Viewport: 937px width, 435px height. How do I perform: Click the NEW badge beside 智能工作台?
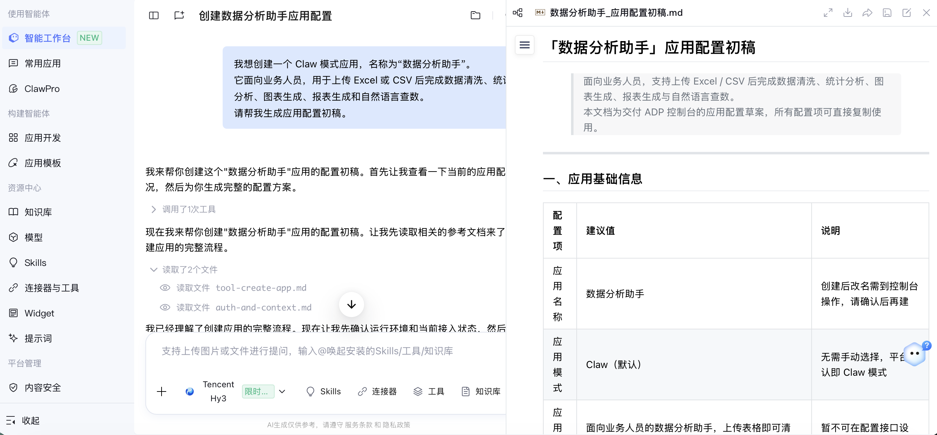coord(90,38)
